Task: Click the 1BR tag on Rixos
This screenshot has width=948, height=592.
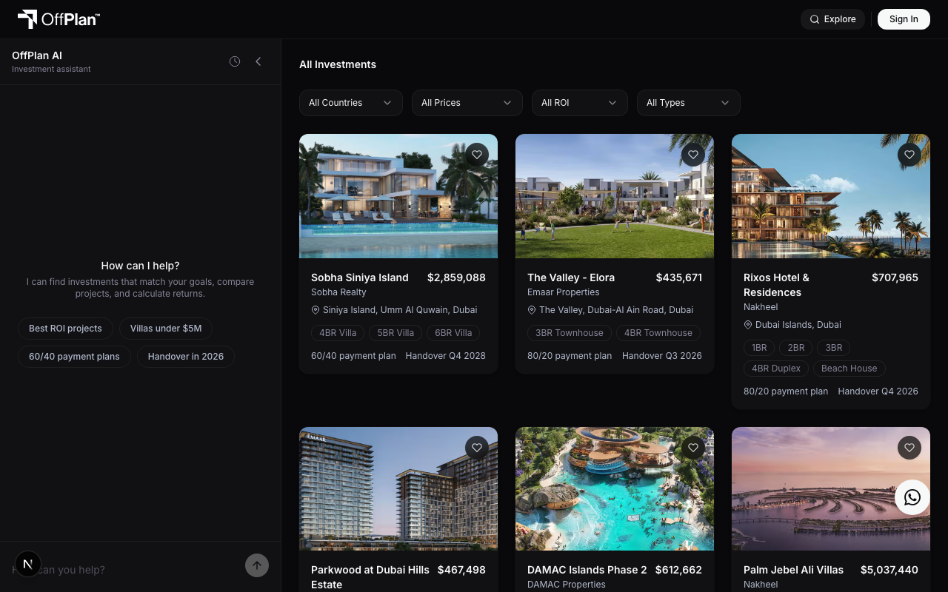Action: click(759, 348)
